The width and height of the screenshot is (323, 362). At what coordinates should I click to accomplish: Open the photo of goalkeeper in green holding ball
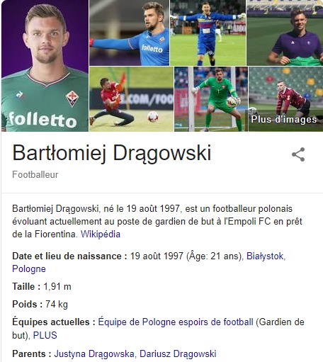pyautogui.click(x=211, y=99)
